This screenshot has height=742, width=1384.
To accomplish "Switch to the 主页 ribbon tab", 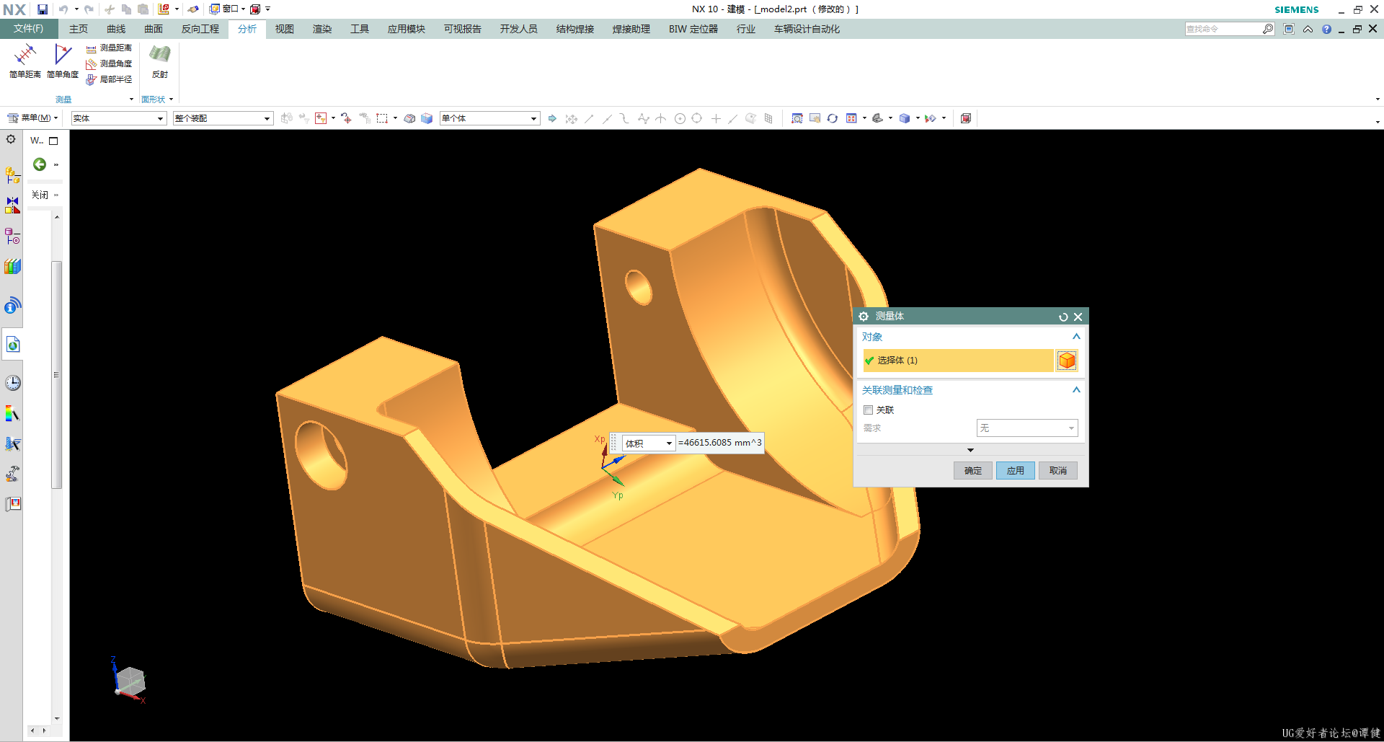I will click(x=79, y=29).
